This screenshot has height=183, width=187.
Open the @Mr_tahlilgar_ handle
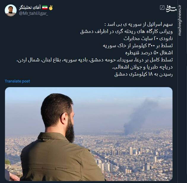click(x=34, y=13)
